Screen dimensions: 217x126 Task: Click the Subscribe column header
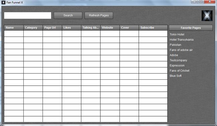point(153,28)
